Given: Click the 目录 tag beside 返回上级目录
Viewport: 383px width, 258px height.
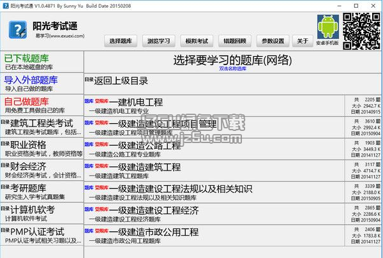Looking at the screenshot, I should tap(89, 79).
